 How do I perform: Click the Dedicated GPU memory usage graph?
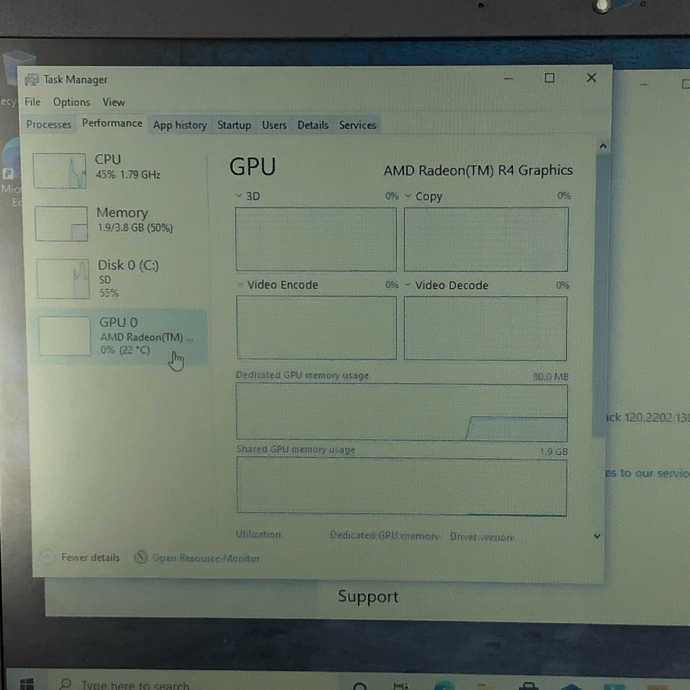click(x=401, y=412)
